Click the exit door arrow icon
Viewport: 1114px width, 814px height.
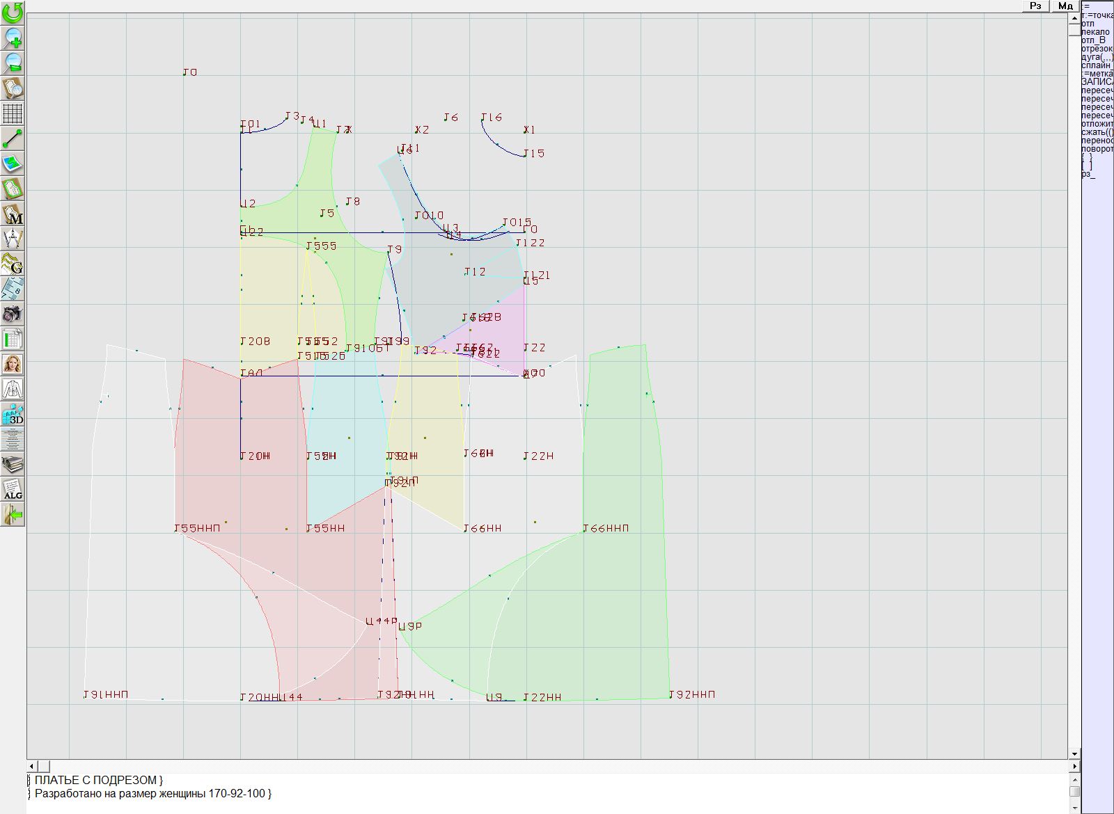pyautogui.click(x=13, y=515)
